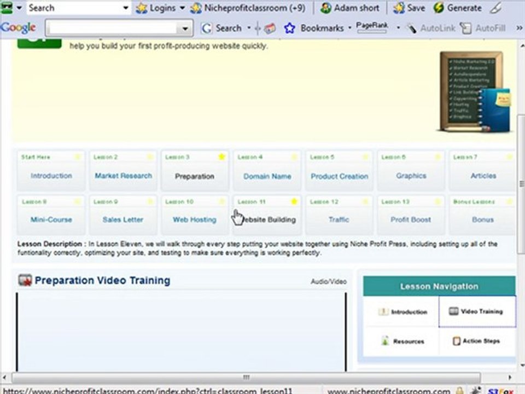Viewport: 525px width, 394px height.
Task: Click the padlock icon in status bar
Action: tap(460, 390)
